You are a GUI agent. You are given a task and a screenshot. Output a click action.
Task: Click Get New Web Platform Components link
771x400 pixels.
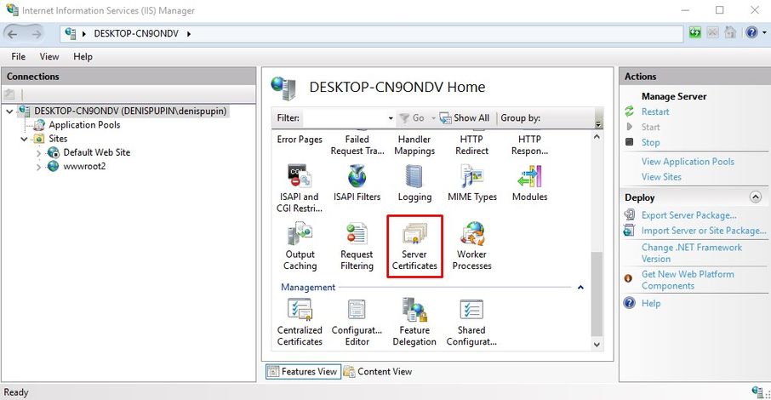[688, 280]
